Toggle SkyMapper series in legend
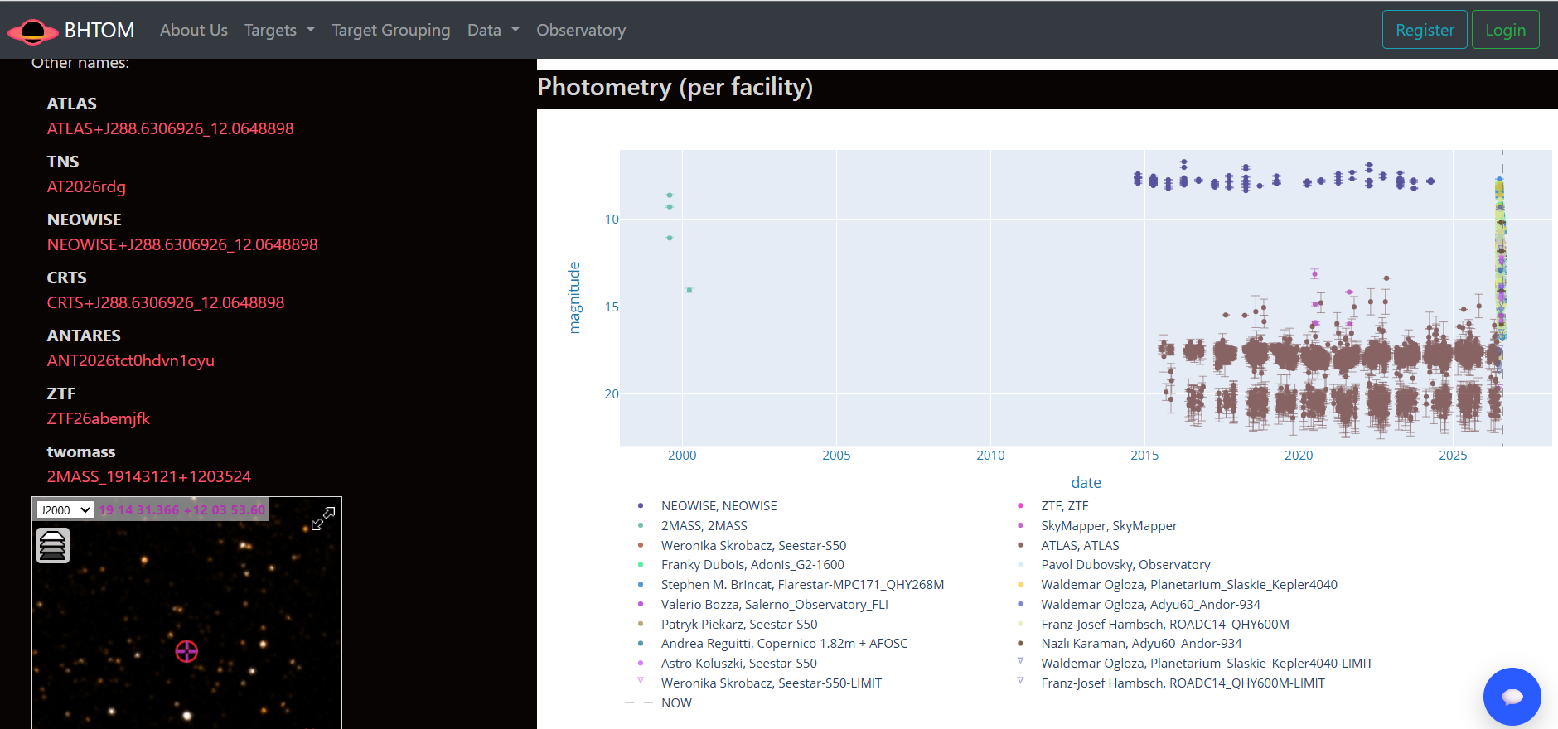1558x729 pixels. [x=1097, y=525]
